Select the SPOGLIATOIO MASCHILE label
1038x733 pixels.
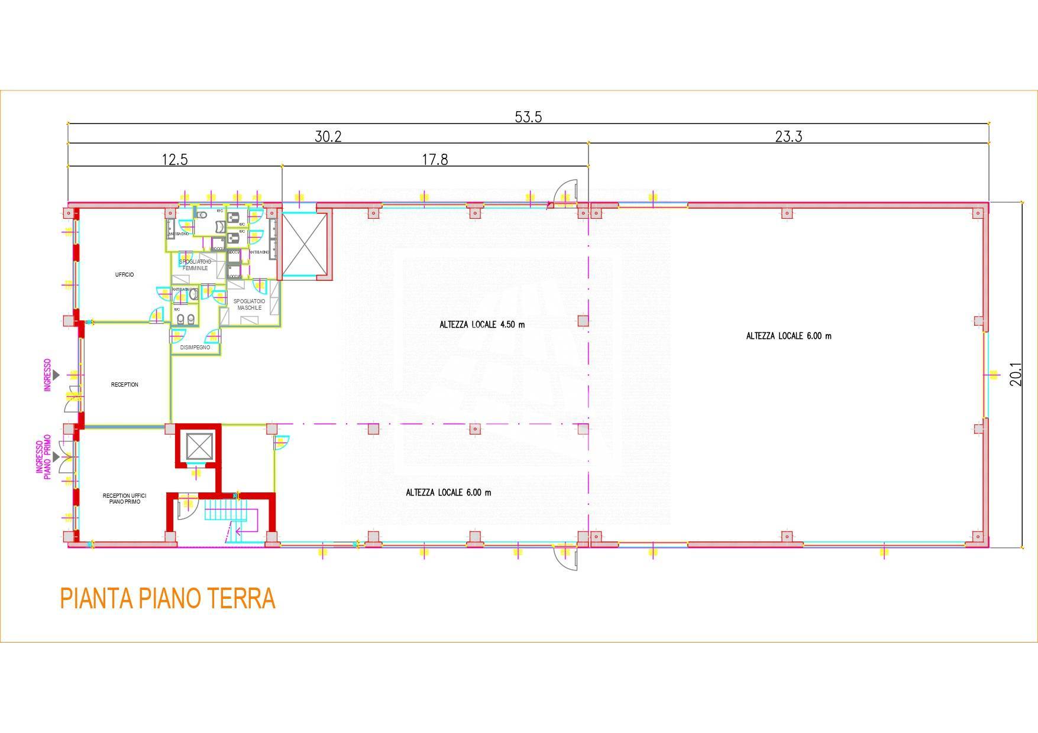(249, 304)
